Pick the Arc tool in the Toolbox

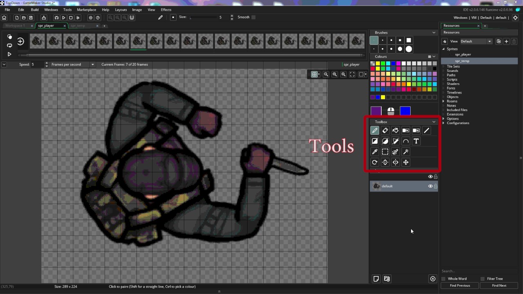406,141
